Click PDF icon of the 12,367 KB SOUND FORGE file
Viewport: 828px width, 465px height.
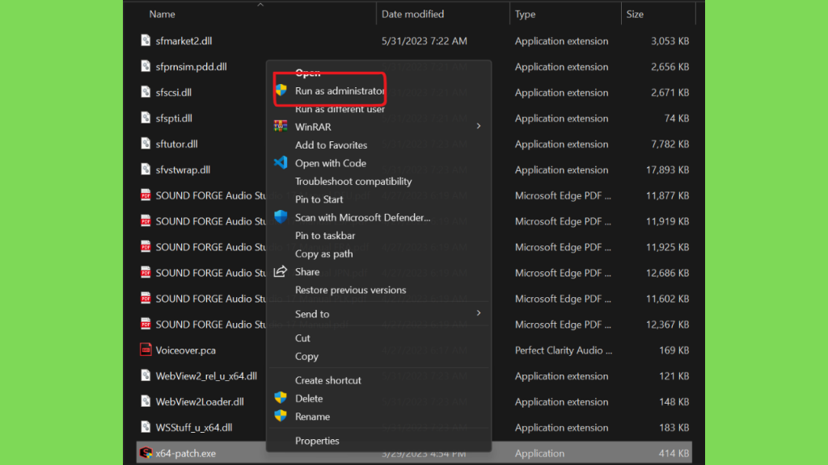(x=146, y=325)
